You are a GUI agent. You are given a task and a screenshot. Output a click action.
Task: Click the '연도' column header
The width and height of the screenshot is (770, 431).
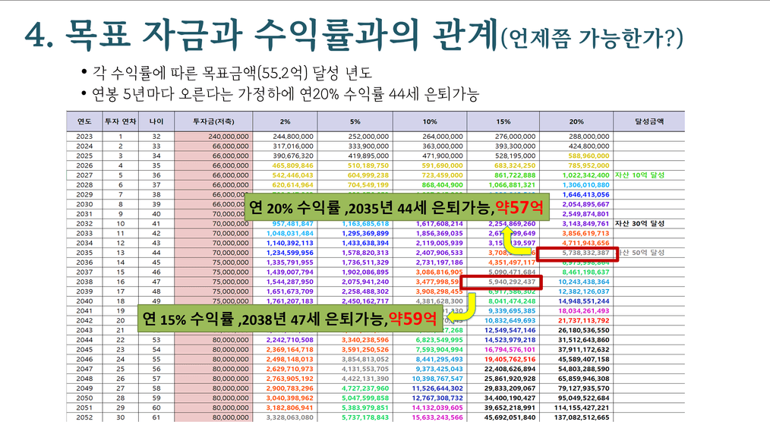click(84, 121)
